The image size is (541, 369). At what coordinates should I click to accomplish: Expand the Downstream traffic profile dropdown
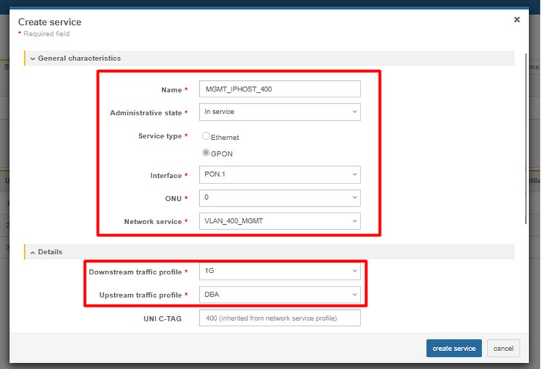click(x=279, y=271)
